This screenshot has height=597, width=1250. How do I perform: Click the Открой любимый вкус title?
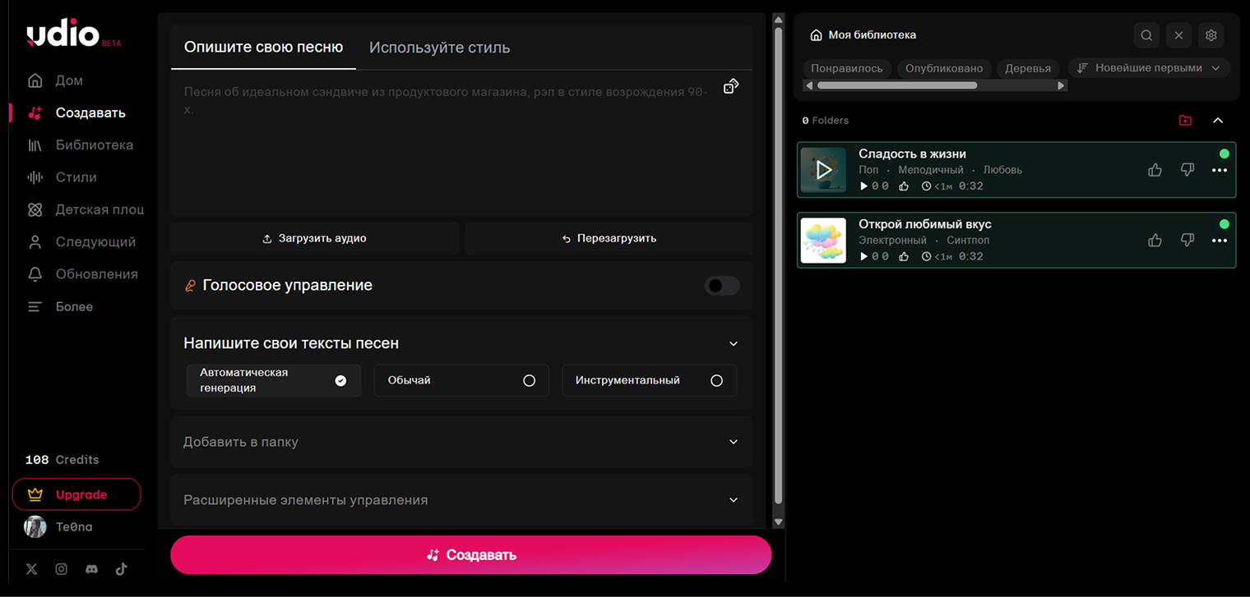[x=925, y=224]
